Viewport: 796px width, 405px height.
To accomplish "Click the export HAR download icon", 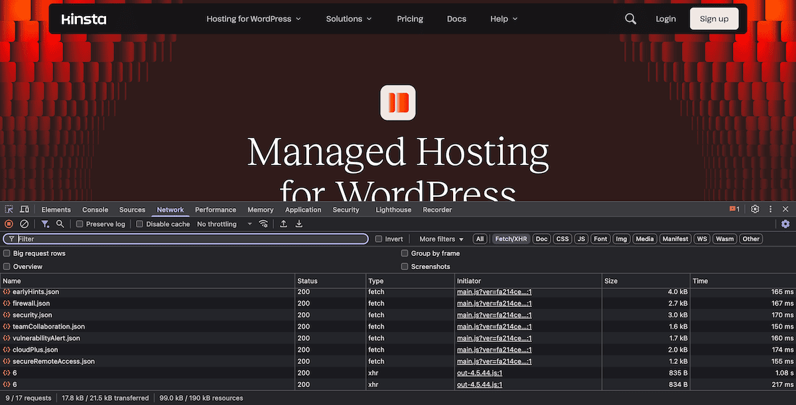I will [x=299, y=224].
